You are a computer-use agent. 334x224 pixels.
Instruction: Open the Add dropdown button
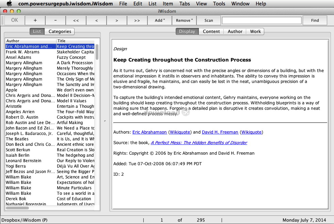coord(160,20)
